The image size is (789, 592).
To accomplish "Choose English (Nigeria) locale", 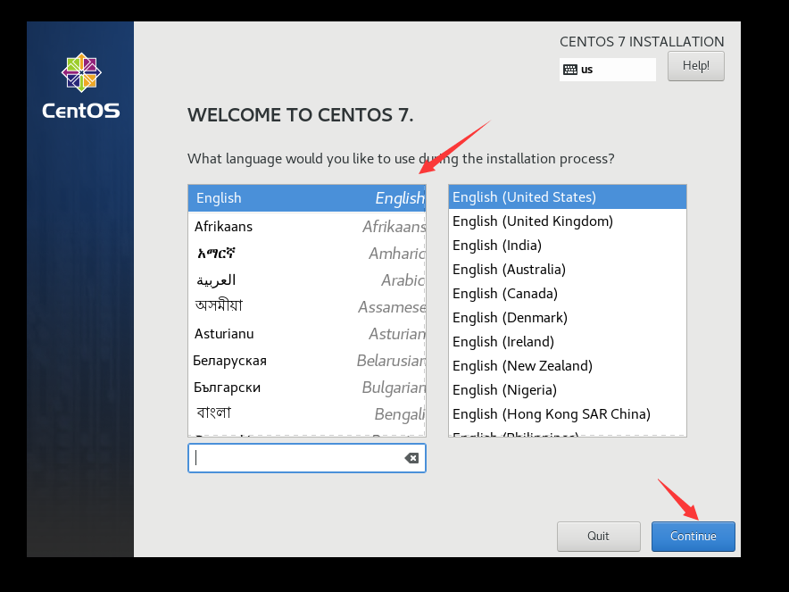I will tap(567, 390).
